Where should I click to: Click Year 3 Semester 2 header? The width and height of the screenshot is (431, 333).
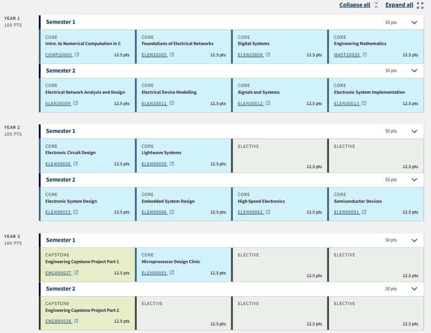[60, 289]
